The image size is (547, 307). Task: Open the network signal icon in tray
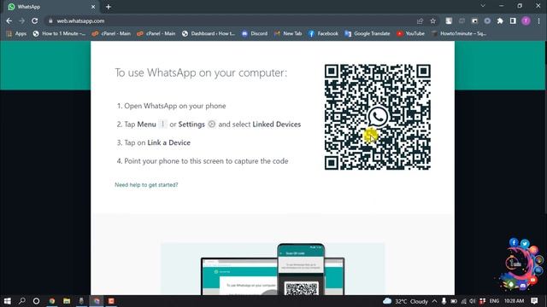463,301
